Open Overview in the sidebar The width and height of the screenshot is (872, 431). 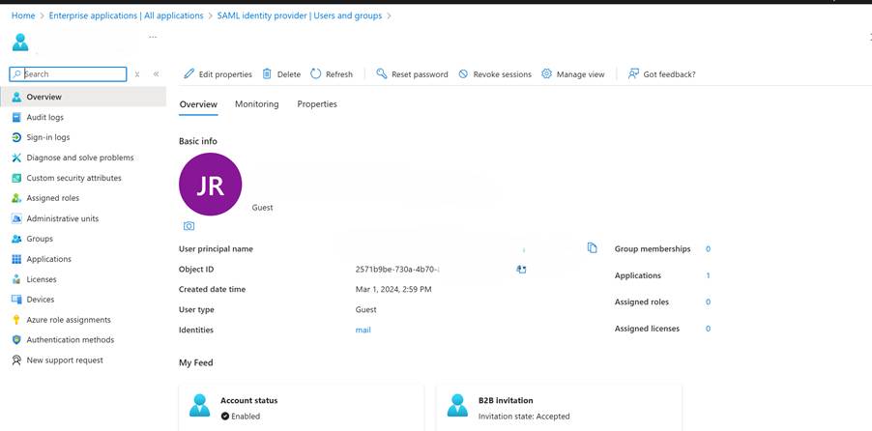pos(83,97)
